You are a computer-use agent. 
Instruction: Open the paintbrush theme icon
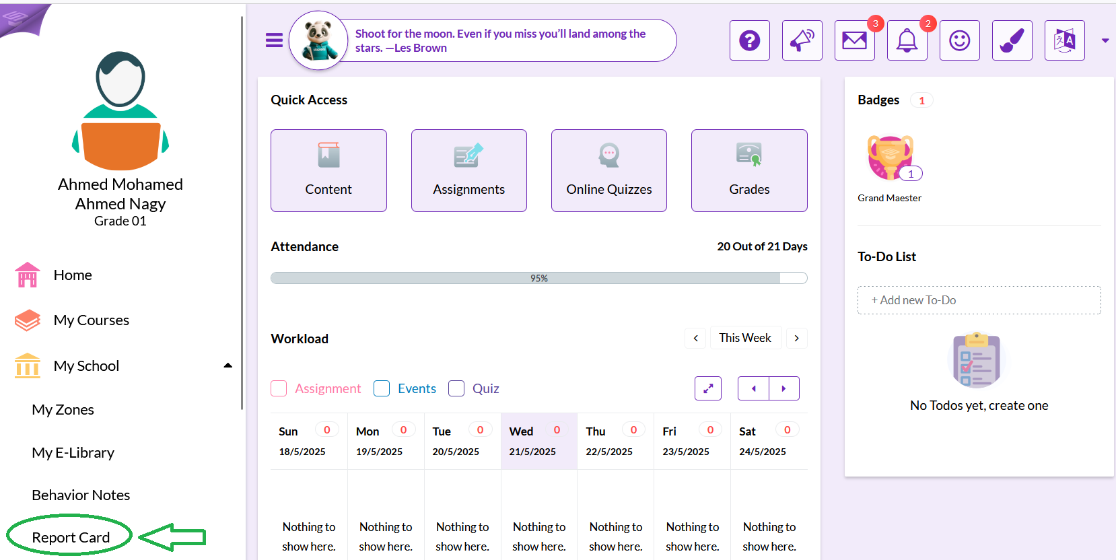pos(1012,40)
